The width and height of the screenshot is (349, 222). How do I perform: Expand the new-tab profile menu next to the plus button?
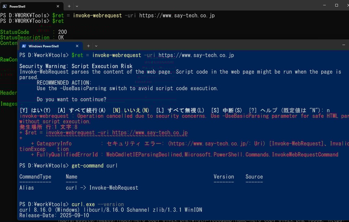96,46
